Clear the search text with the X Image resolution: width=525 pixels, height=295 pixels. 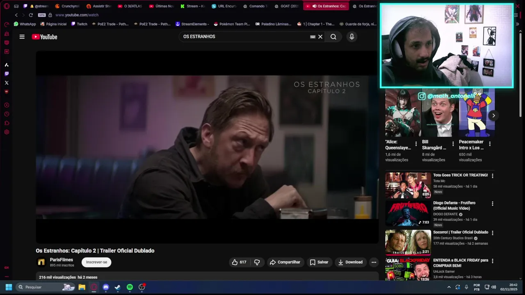320,36
